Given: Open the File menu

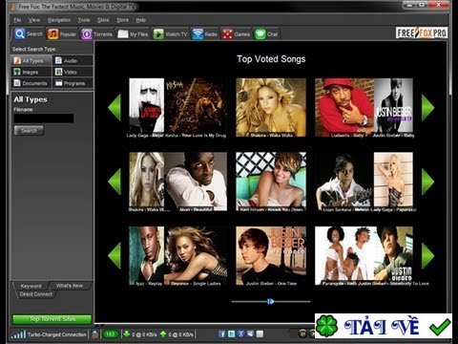Looking at the screenshot, I should (17, 20).
